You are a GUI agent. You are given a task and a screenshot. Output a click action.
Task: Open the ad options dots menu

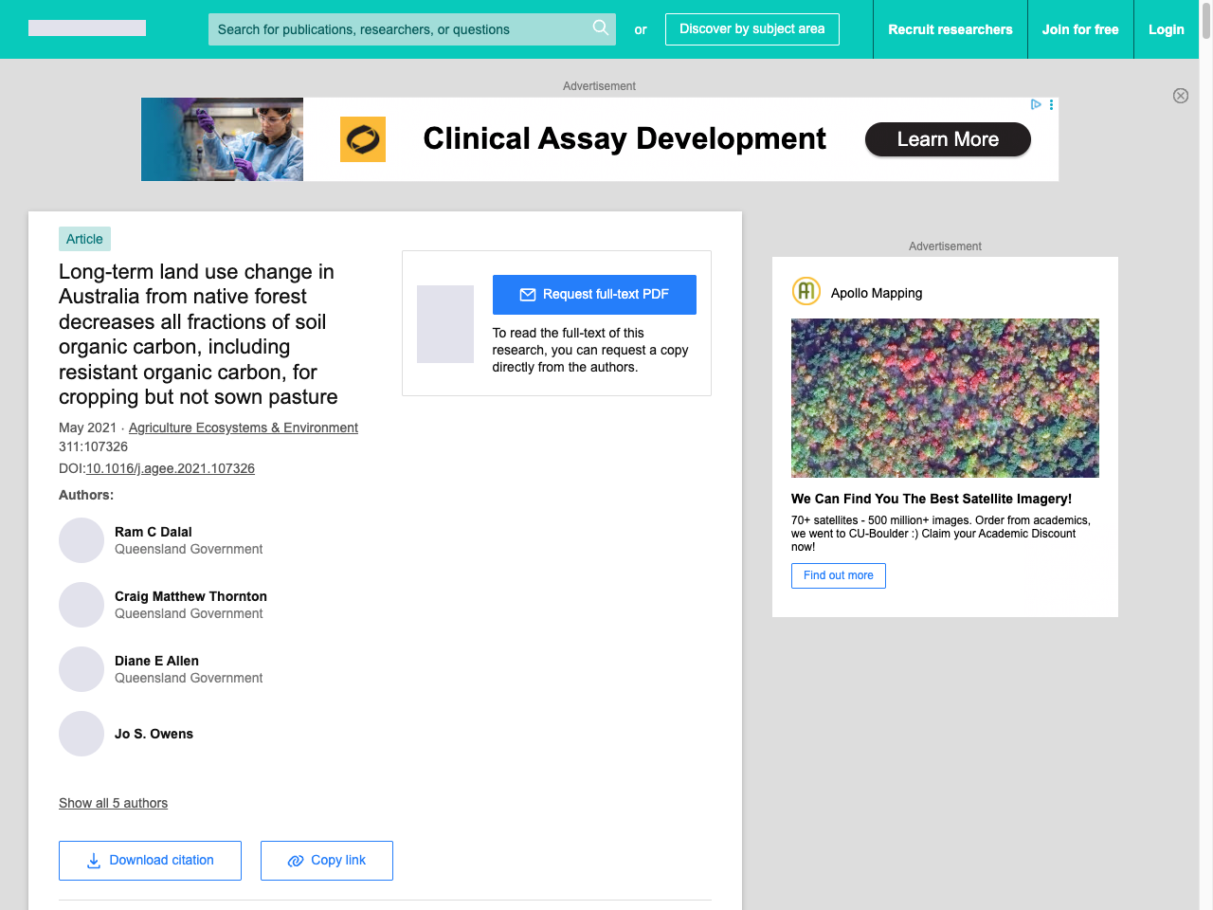coord(1051,104)
